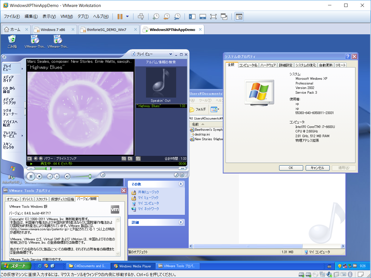The image size is (371, 278).
Task: Open マイ コンピュータ link in Explorer task pane
Action: pyautogui.click(x=148, y=203)
